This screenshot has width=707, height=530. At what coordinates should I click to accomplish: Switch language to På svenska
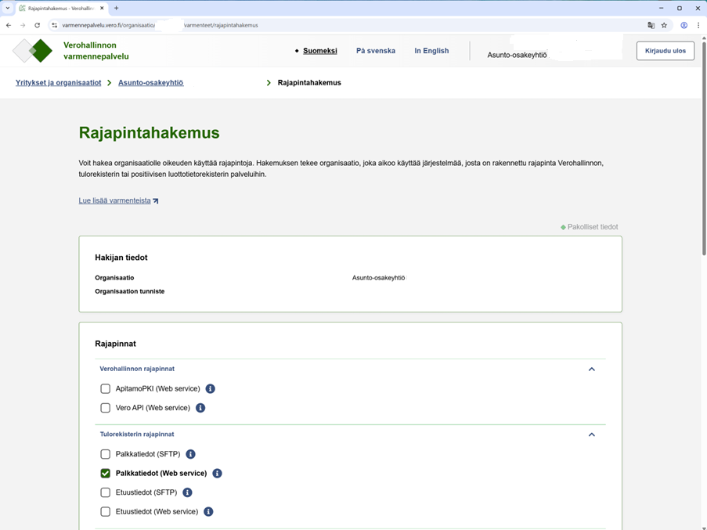375,51
